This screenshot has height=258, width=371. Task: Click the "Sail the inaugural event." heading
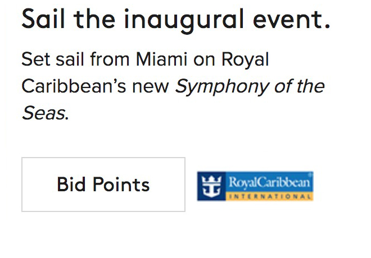pos(175,21)
